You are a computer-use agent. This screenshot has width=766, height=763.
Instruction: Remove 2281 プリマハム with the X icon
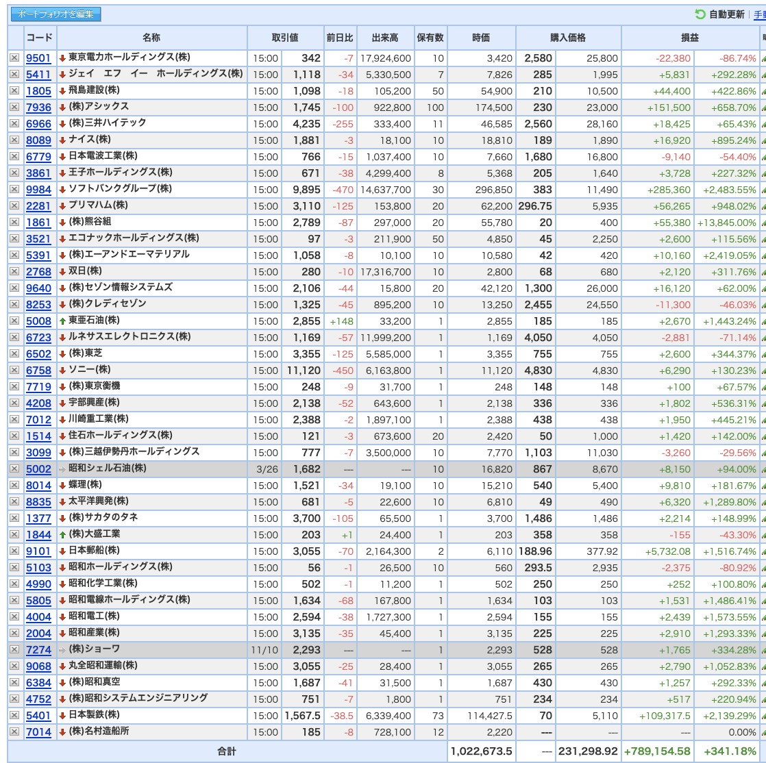pyautogui.click(x=14, y=205)
